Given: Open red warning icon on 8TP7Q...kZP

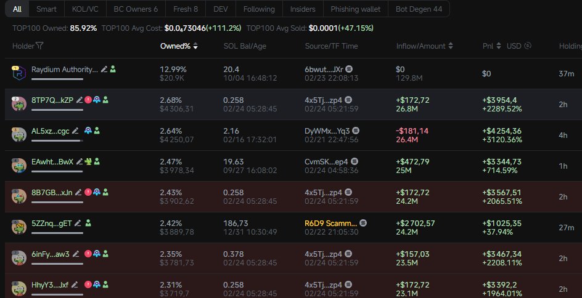Looking at the screenshot, I should coord(88,100).
